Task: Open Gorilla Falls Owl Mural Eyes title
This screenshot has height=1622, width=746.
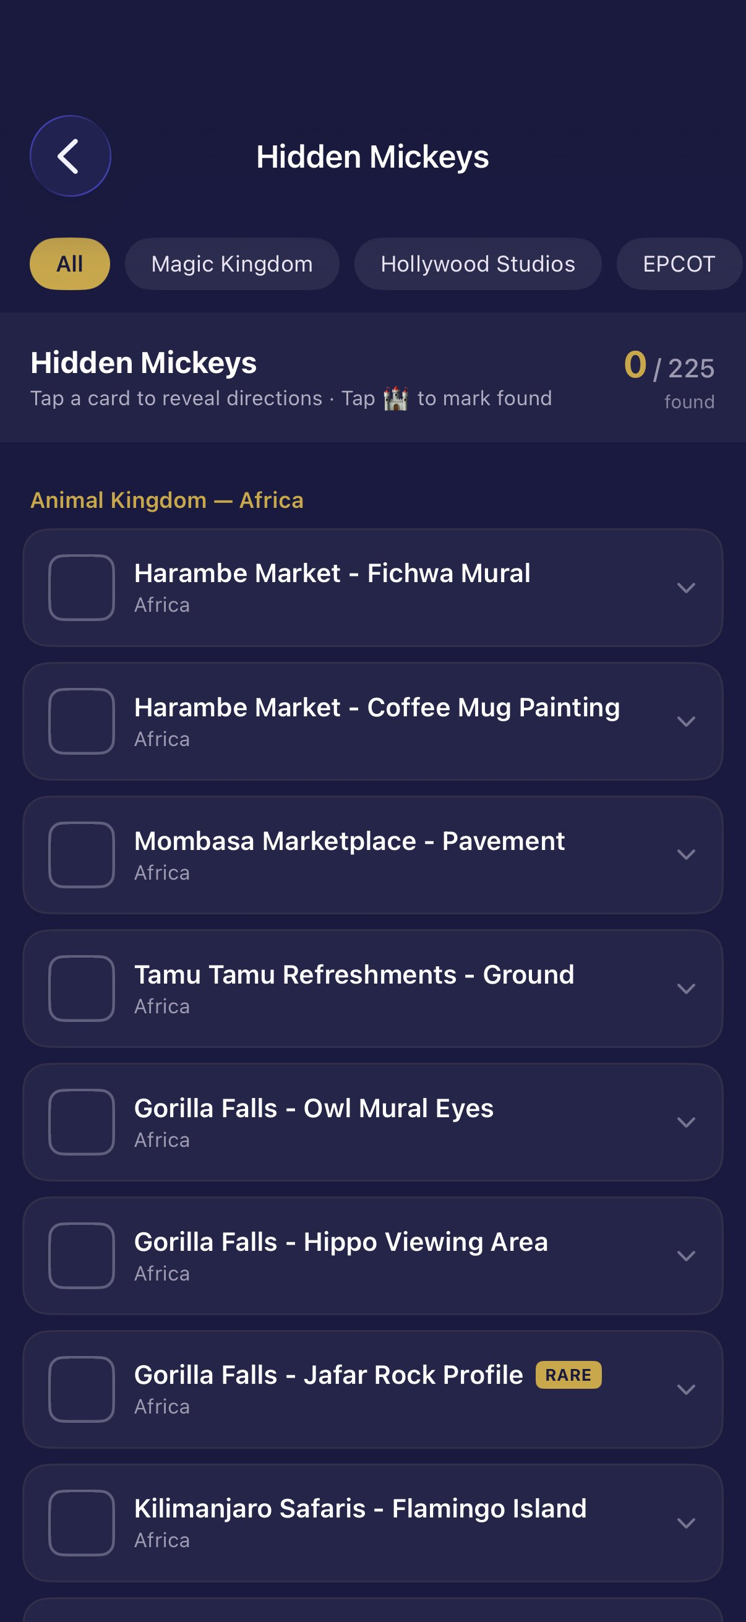Action: coord(314,1108)
